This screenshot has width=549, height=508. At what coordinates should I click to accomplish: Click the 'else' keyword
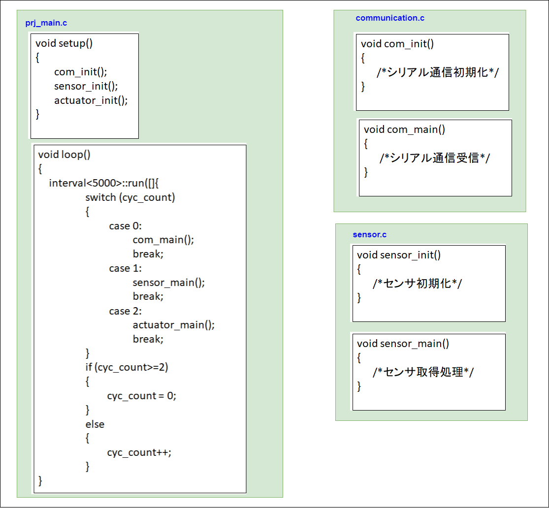pyautogui.click(x=95, y=424)
